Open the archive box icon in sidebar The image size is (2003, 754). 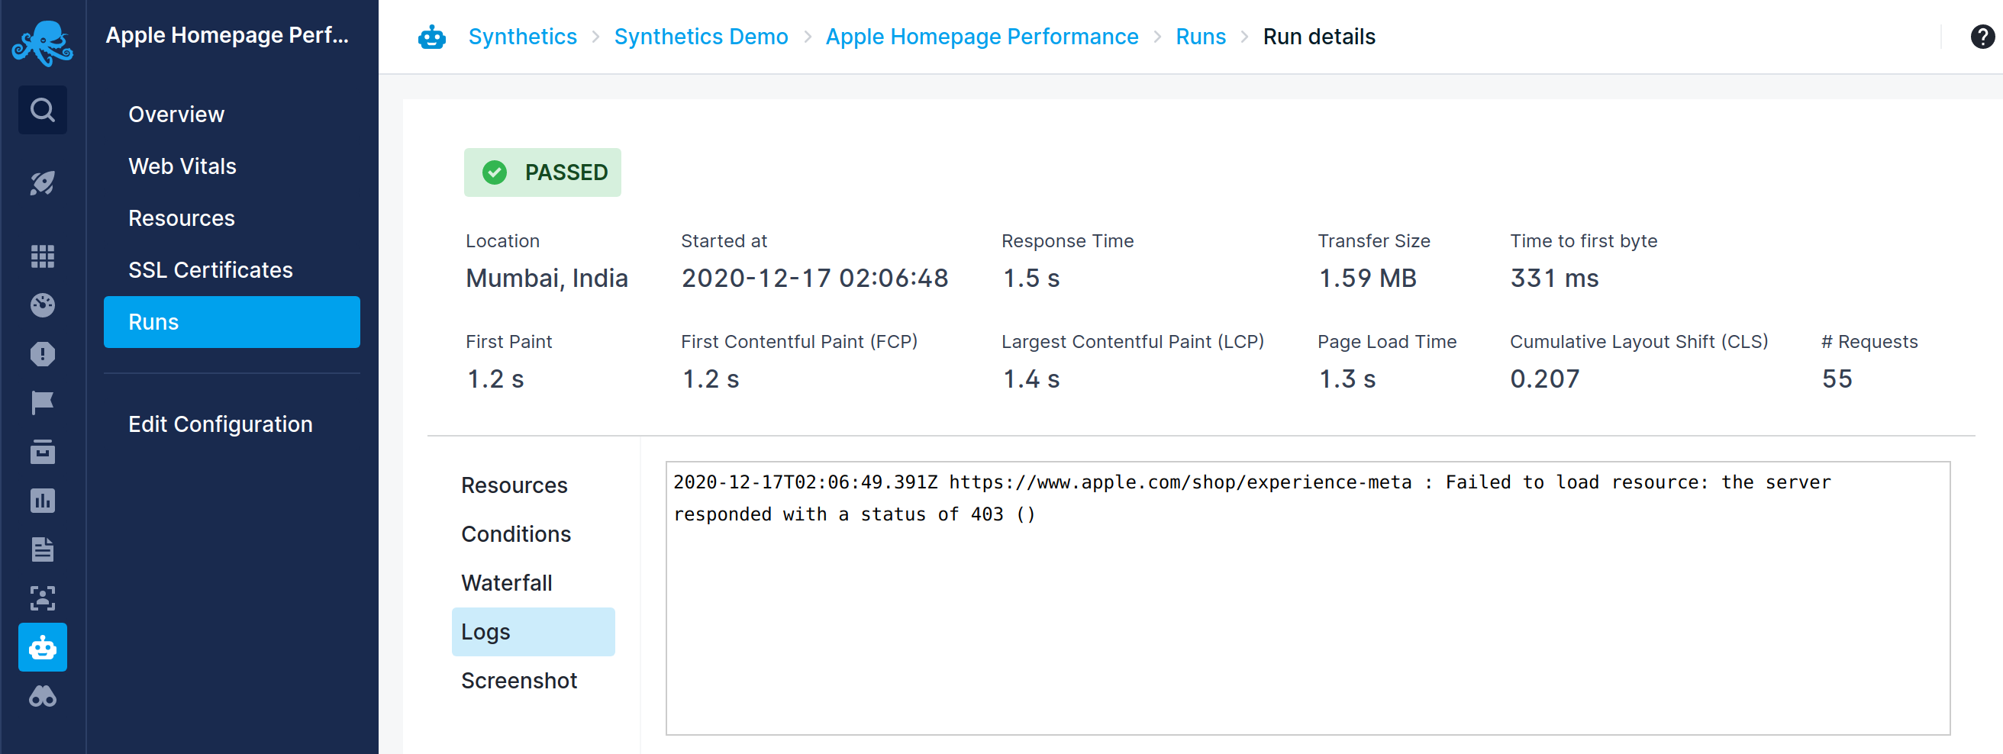[x=43, y=452]
